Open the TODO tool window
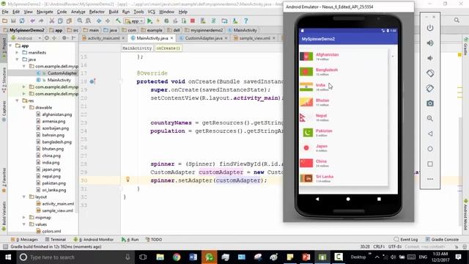The width and height of the screenshot is (469, 264). [154, 240]
